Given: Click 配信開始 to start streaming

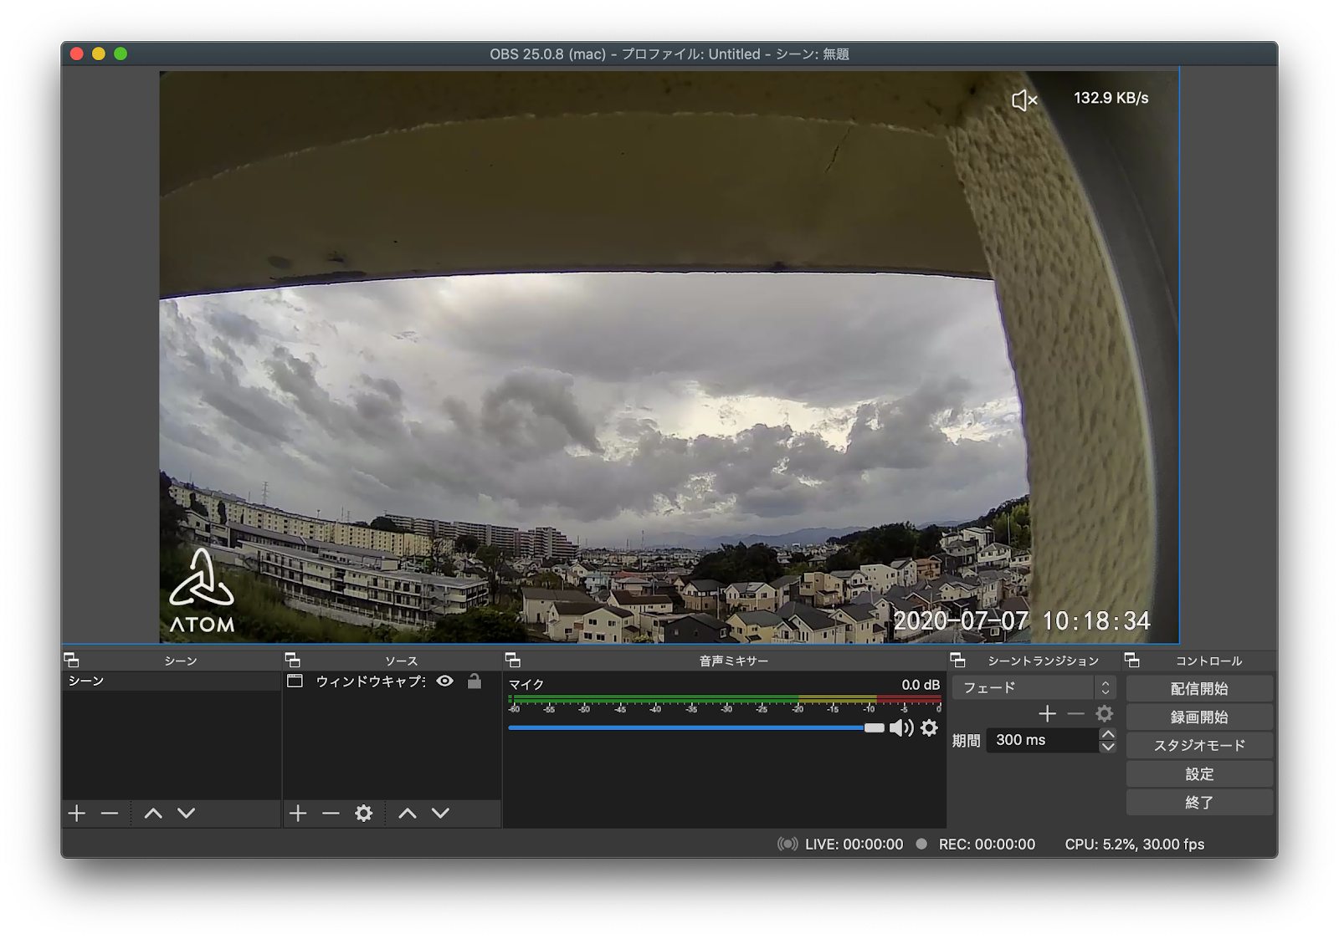Looking at the screenshot, I should (x=1199, y=688).
